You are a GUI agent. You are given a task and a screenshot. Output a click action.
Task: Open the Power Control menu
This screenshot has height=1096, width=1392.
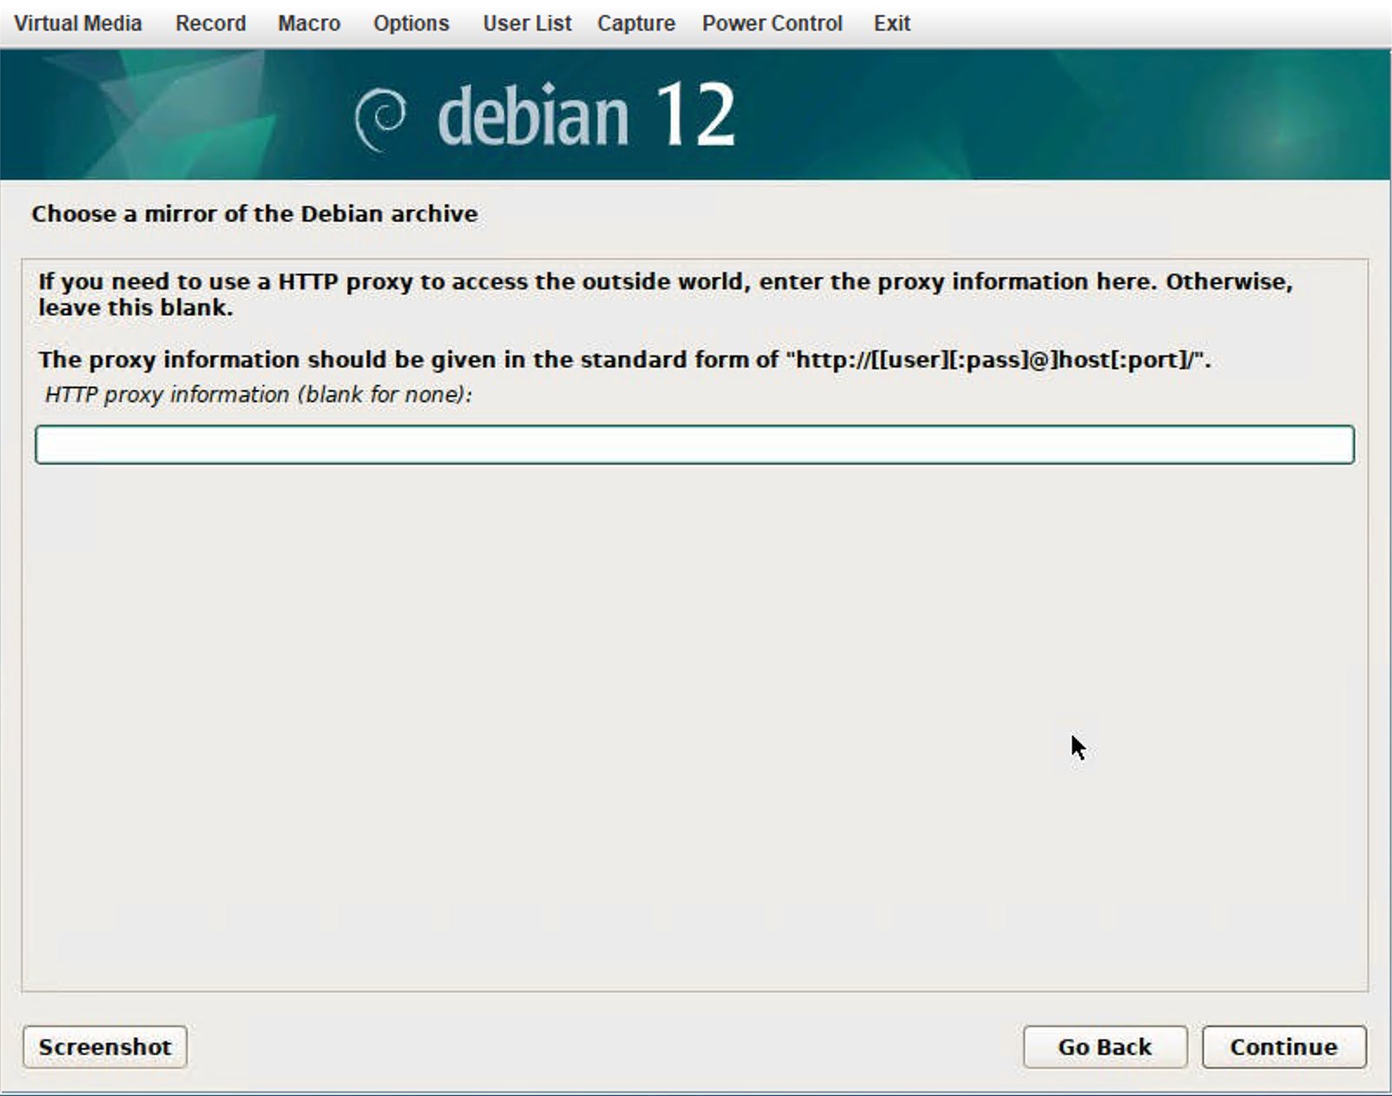[772, 23]
